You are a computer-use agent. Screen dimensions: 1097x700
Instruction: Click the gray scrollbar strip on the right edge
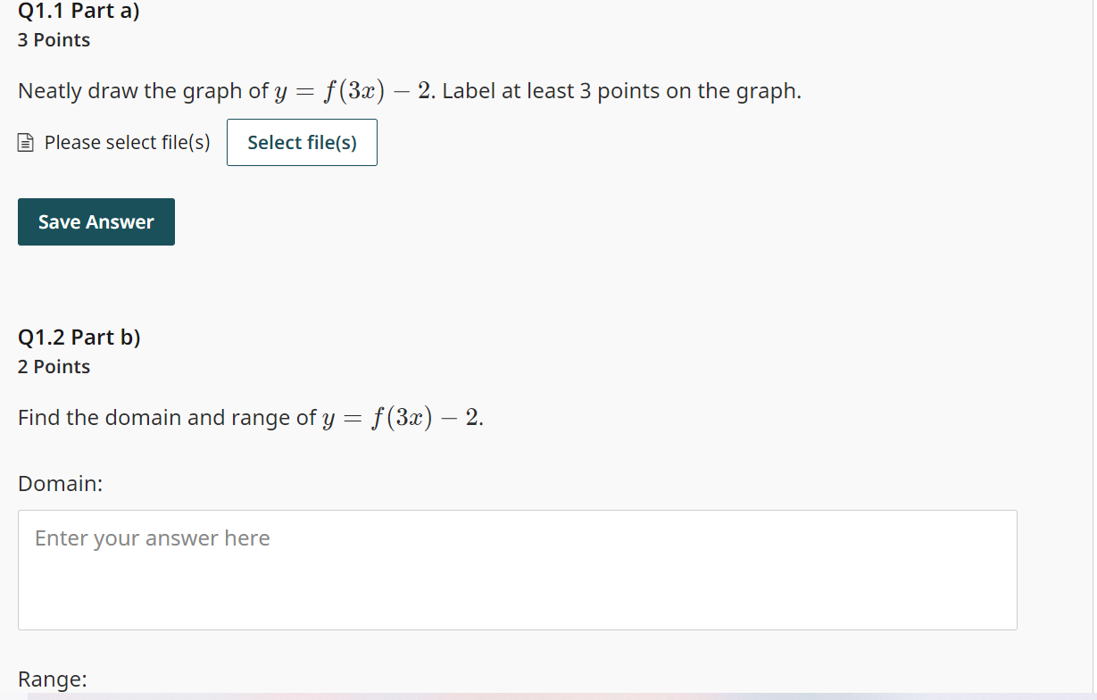click(x=1093, y=350)
